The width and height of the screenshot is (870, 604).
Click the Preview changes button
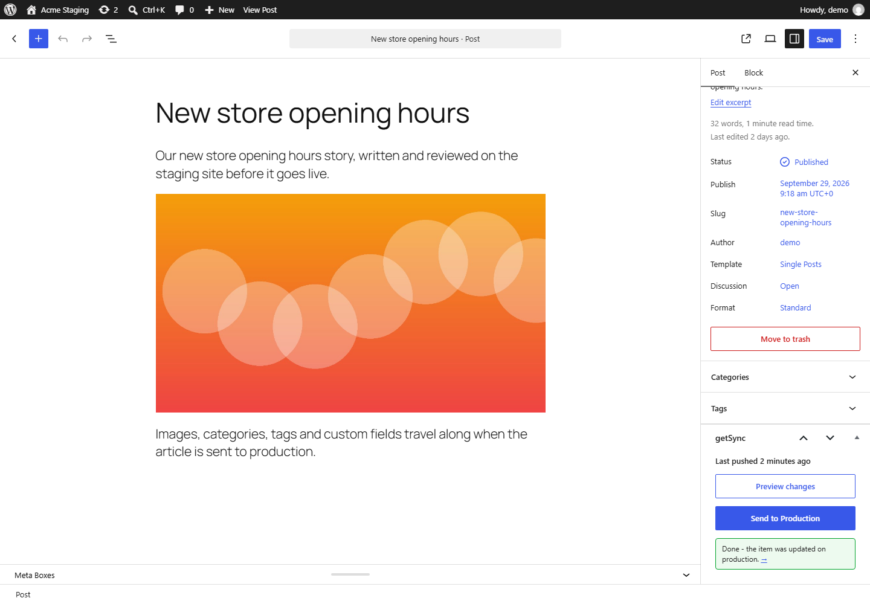pyautogui.click(x=785, y=486)
